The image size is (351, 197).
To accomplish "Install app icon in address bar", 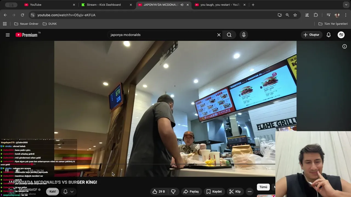I will pyautogui.click(x=280, y=15).
